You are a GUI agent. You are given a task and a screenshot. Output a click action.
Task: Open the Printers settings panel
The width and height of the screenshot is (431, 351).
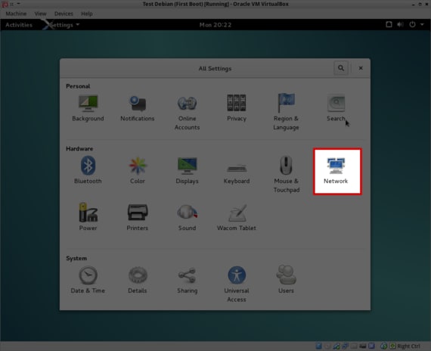pyautogui.click(x=138, y=217)
